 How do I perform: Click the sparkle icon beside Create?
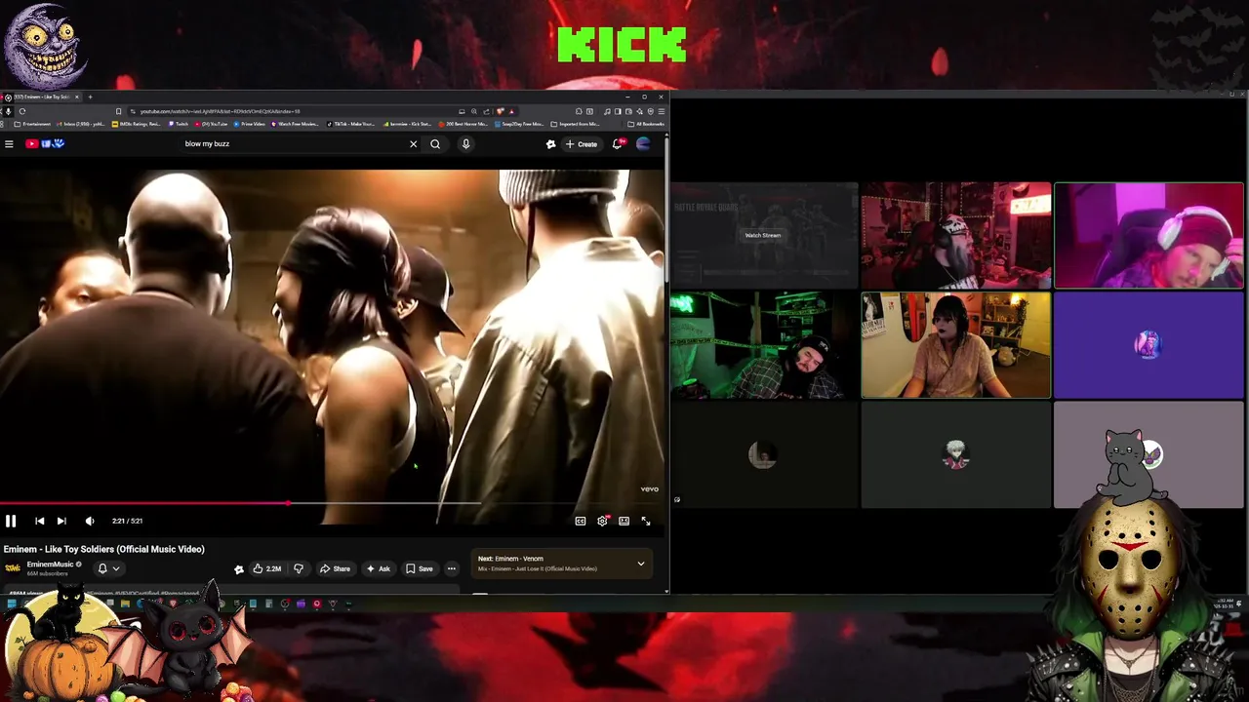[x=550, y=144]
